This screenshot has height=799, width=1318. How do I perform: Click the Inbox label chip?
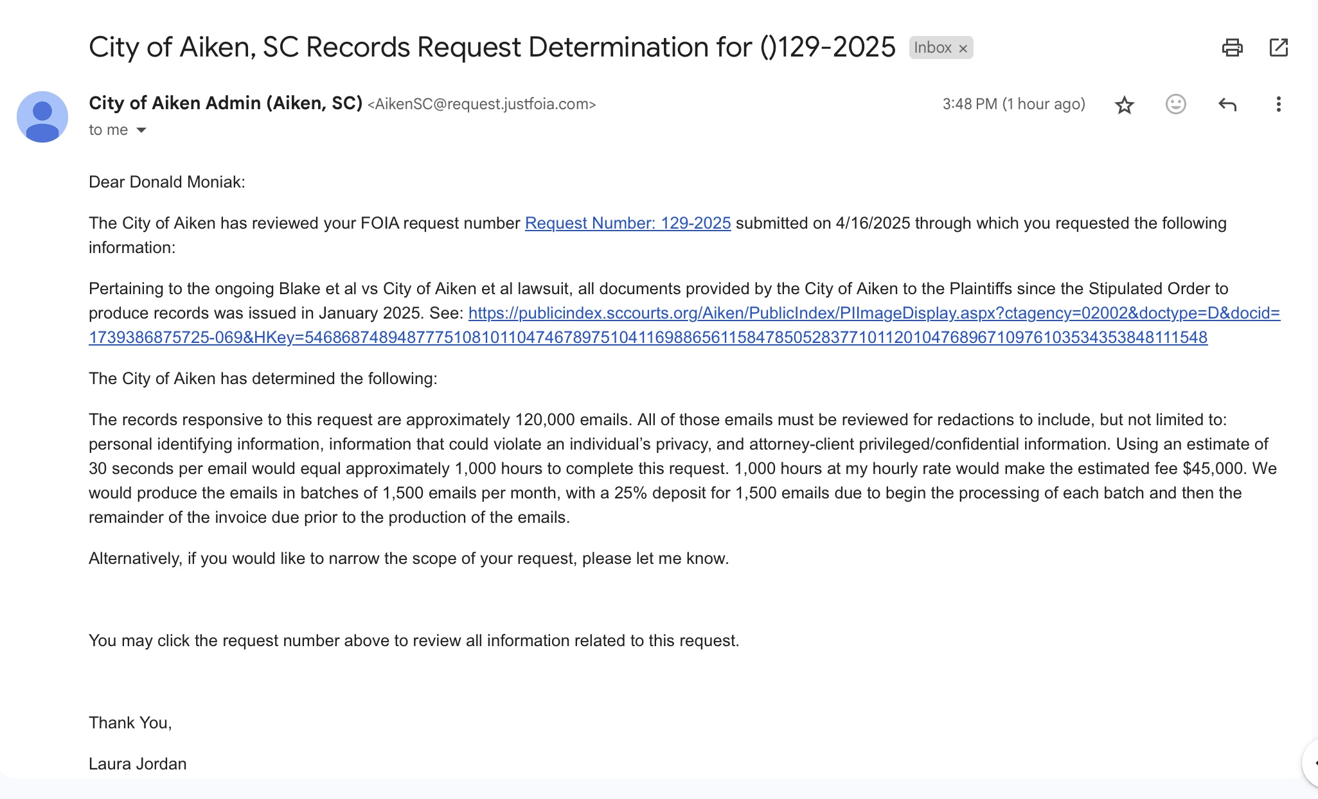click(932, 48)
